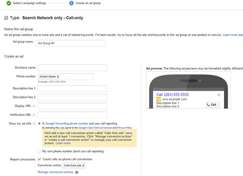
Task: Click the step 2 circle icon
Action: [71, 3]
